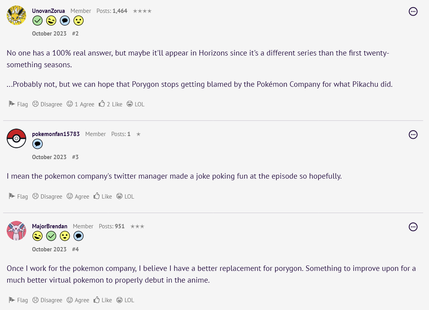Screen dimensions: 429x310
Task: Open options menu for UnovanZorua's post
Action: click(x=413, y=11)
